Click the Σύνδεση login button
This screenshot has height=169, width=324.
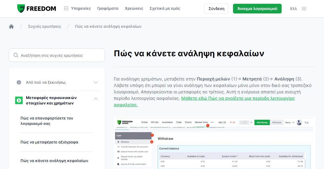pos(217,9)
